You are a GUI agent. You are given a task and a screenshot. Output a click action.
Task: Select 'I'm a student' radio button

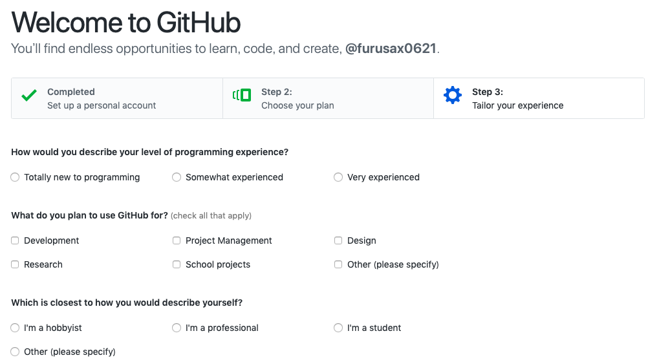[x=338, y=328]
